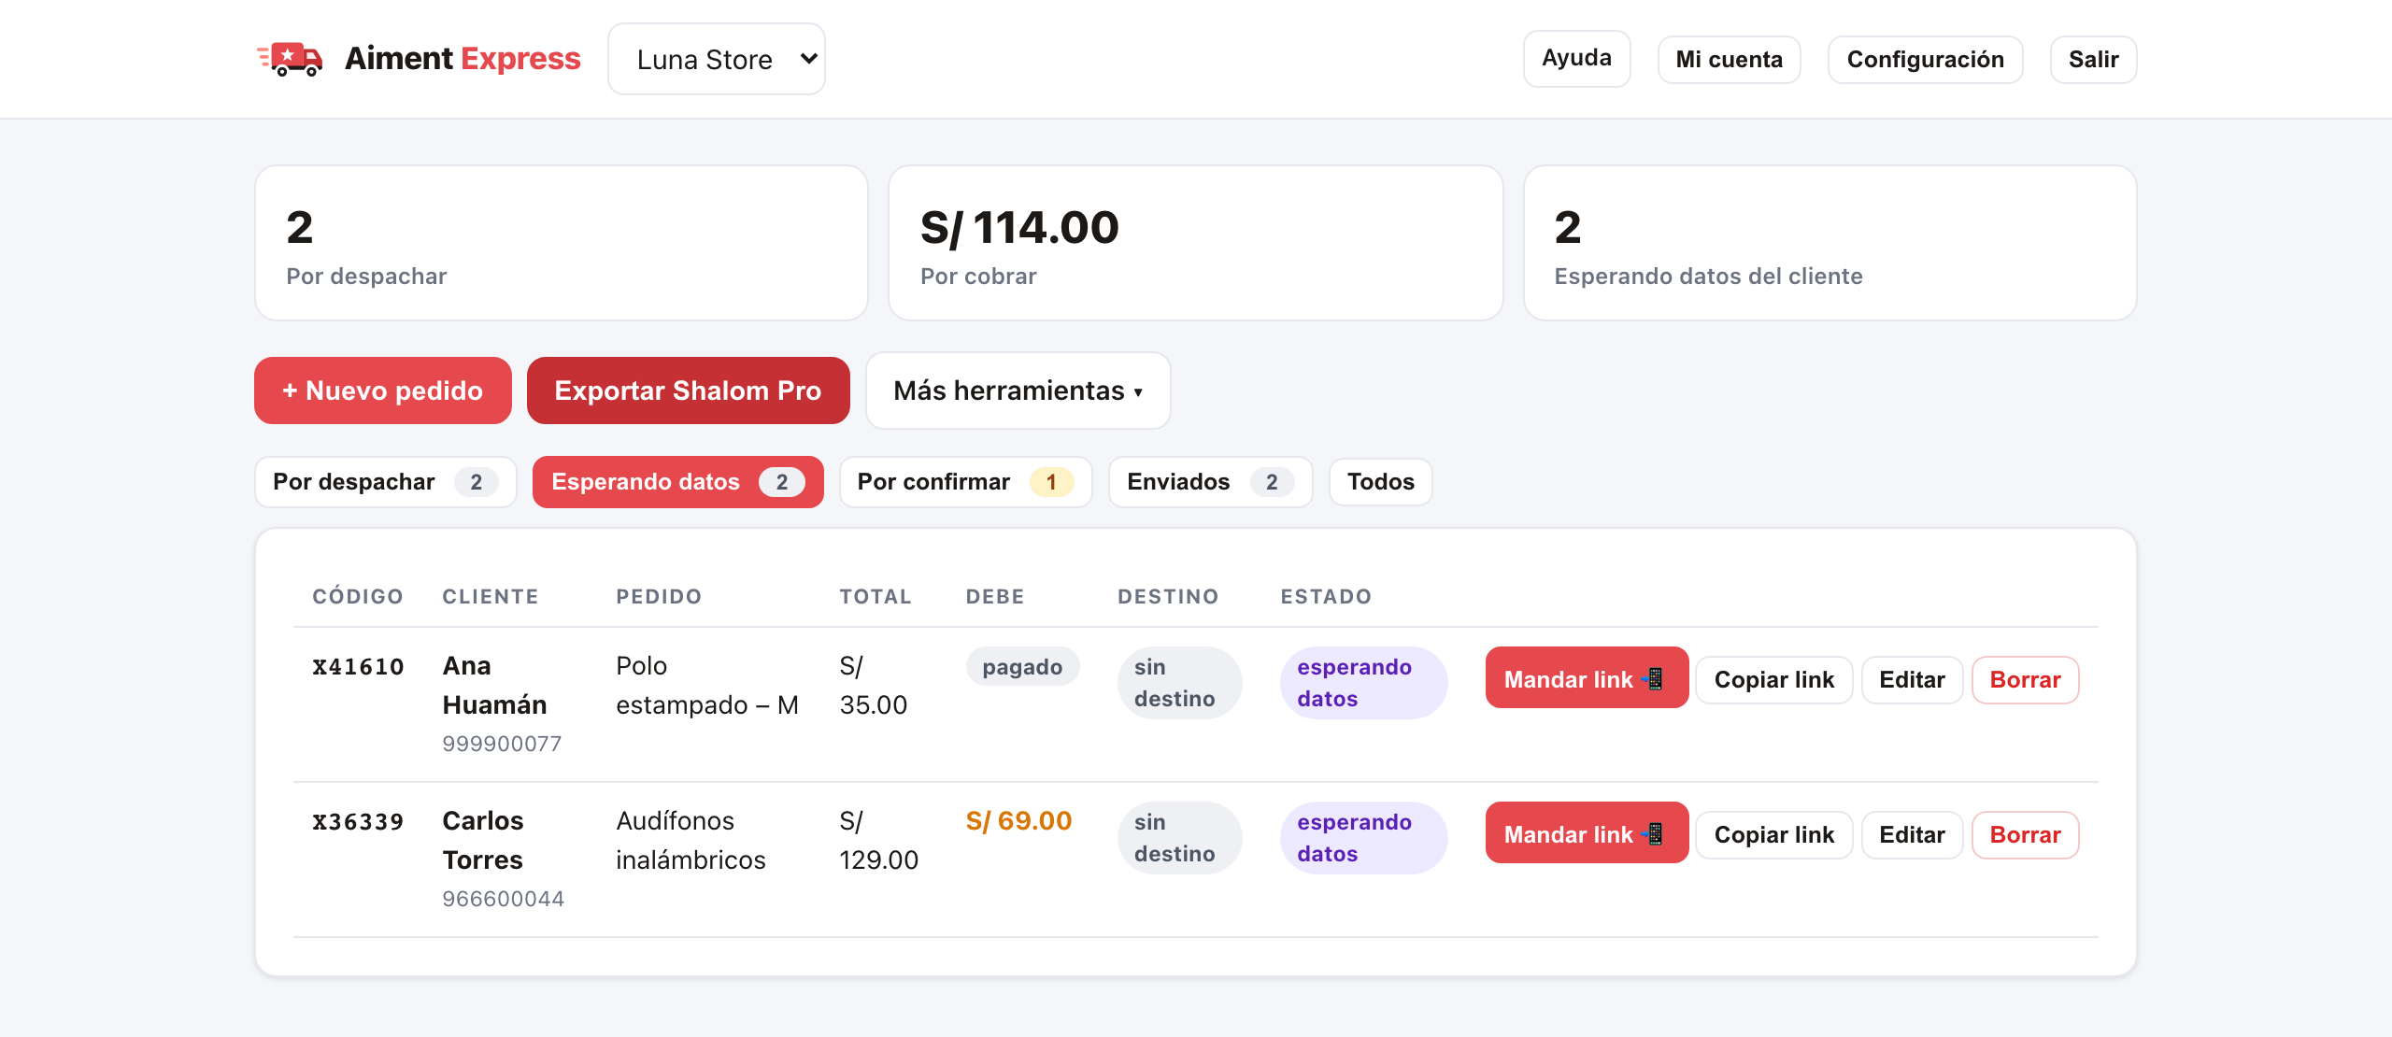Viewport: 2392px width, 1037px height.
Task: Click the Aiment Express brand name
Action: pos(463,59)
